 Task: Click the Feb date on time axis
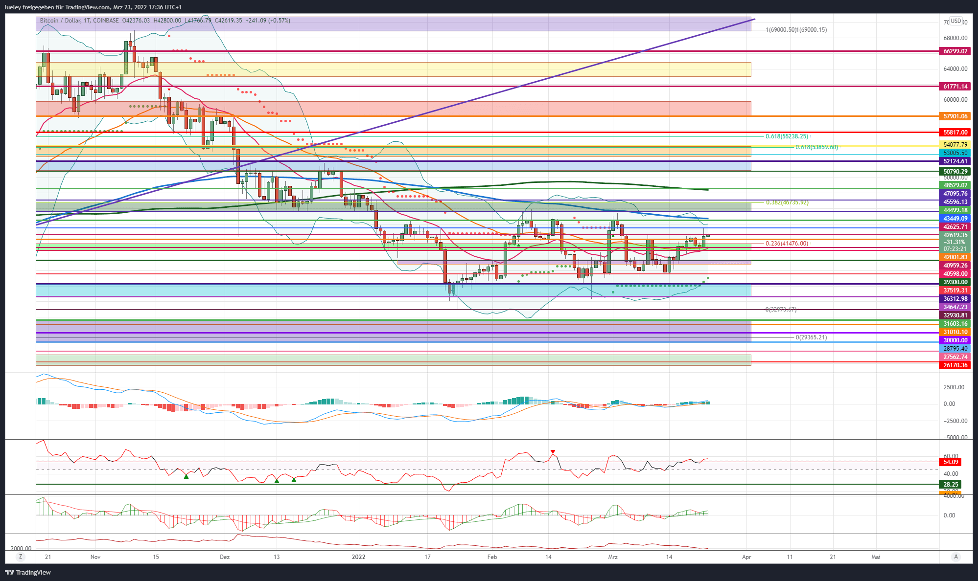point(492,557)
